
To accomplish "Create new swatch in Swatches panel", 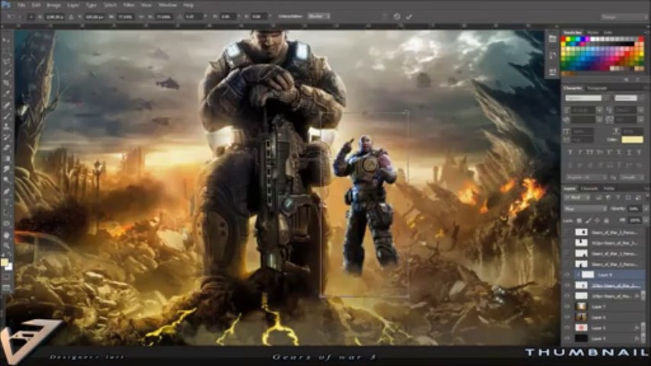I will coord(626,79).
